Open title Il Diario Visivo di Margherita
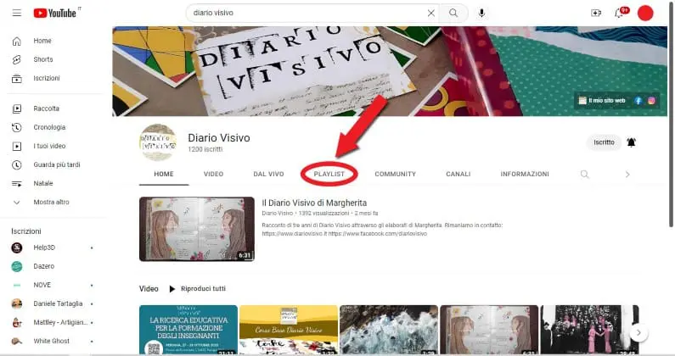The height and width of the screenshot is (356, 675). 314,203
